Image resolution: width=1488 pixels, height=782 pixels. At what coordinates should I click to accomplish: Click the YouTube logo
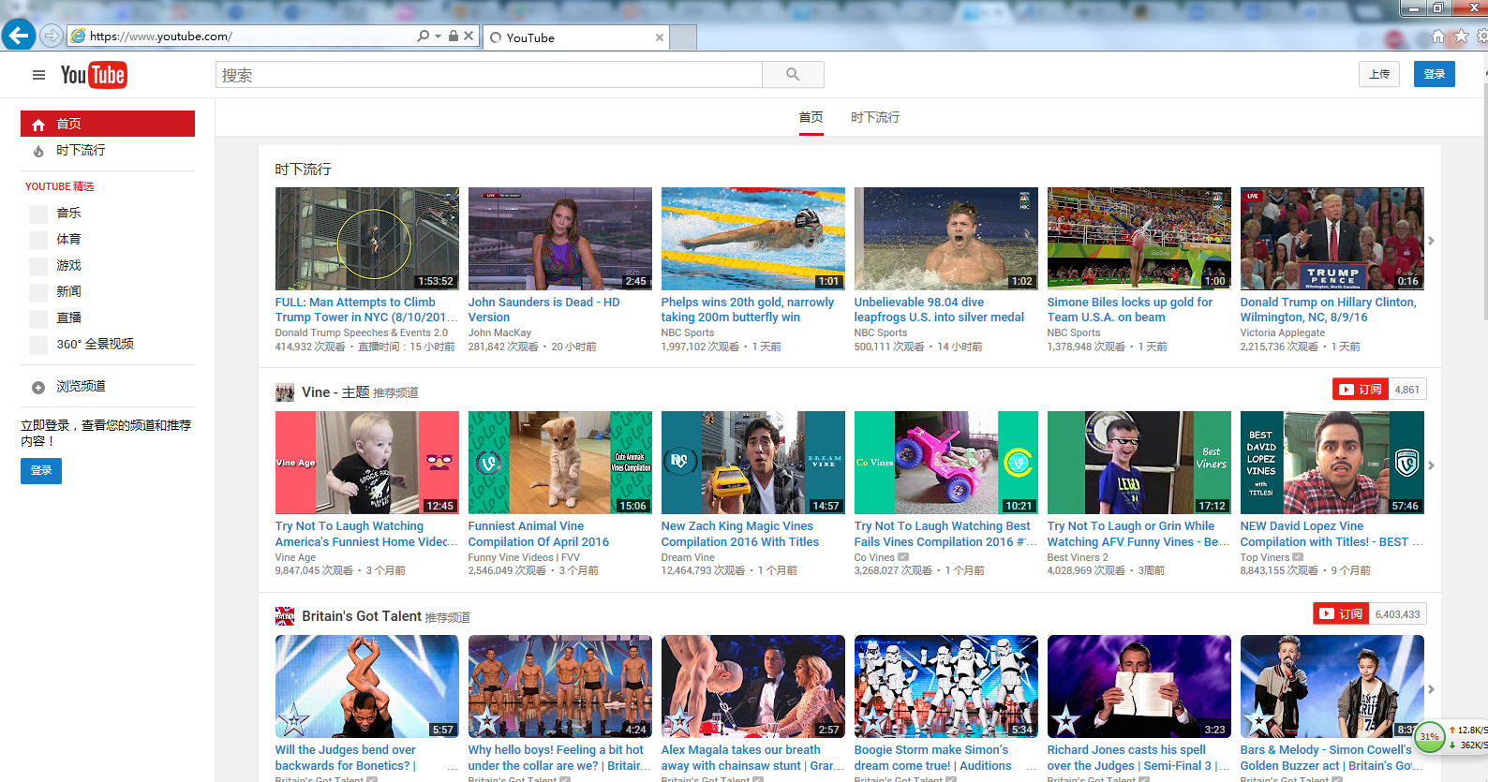tap(94, 75)
